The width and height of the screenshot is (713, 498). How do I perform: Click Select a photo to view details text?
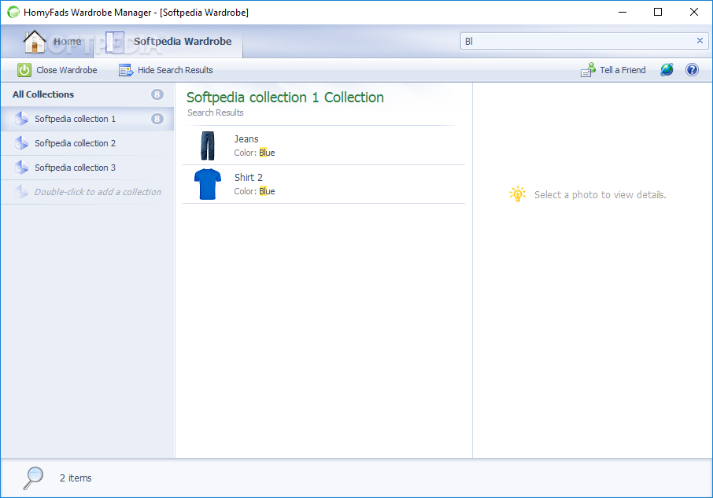(x=600, y=195)
